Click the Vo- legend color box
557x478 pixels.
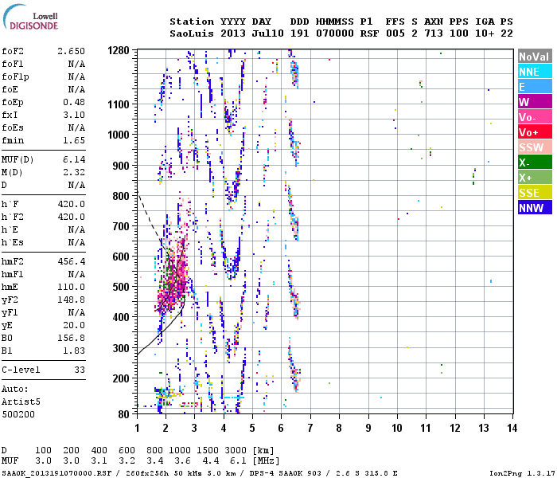pyautogui.click(x=535, y=116)
